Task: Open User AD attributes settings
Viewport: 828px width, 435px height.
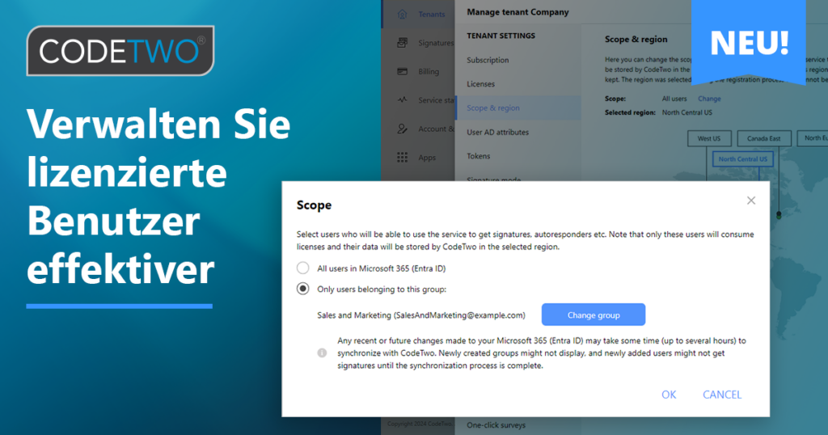Action: (x=497, y=133)
